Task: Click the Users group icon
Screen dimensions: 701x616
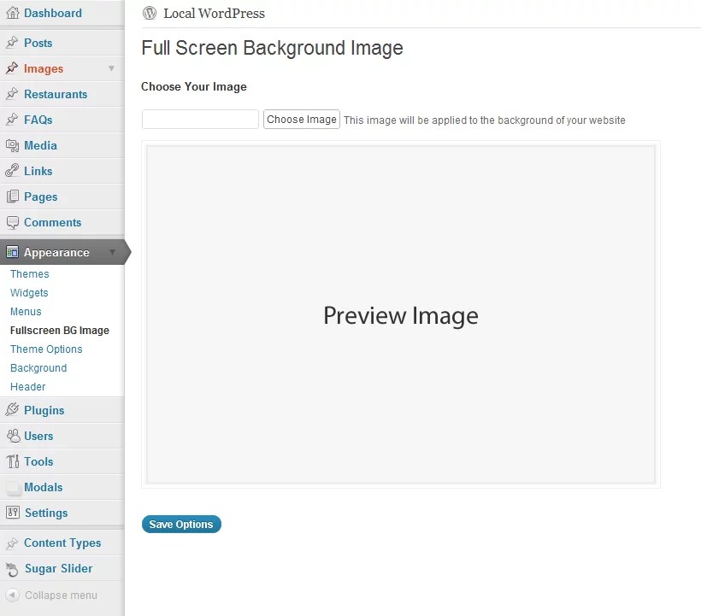Action: click(x=13, y=436)
